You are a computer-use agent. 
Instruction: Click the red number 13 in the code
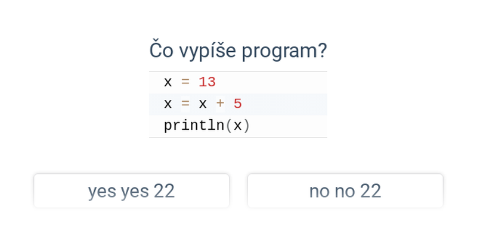click(x=207, y=83)
